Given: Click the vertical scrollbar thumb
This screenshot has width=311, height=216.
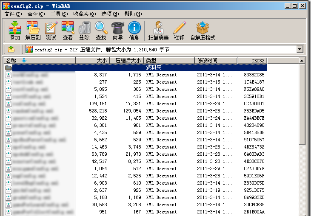Looking at the screenshot, I should coord(302,105).
